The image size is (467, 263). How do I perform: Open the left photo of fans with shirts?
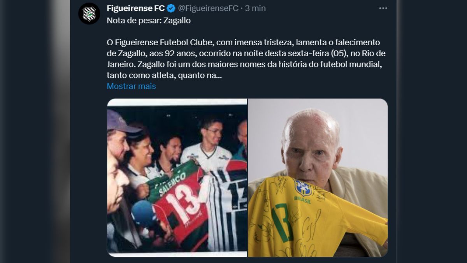coord(177,178)
